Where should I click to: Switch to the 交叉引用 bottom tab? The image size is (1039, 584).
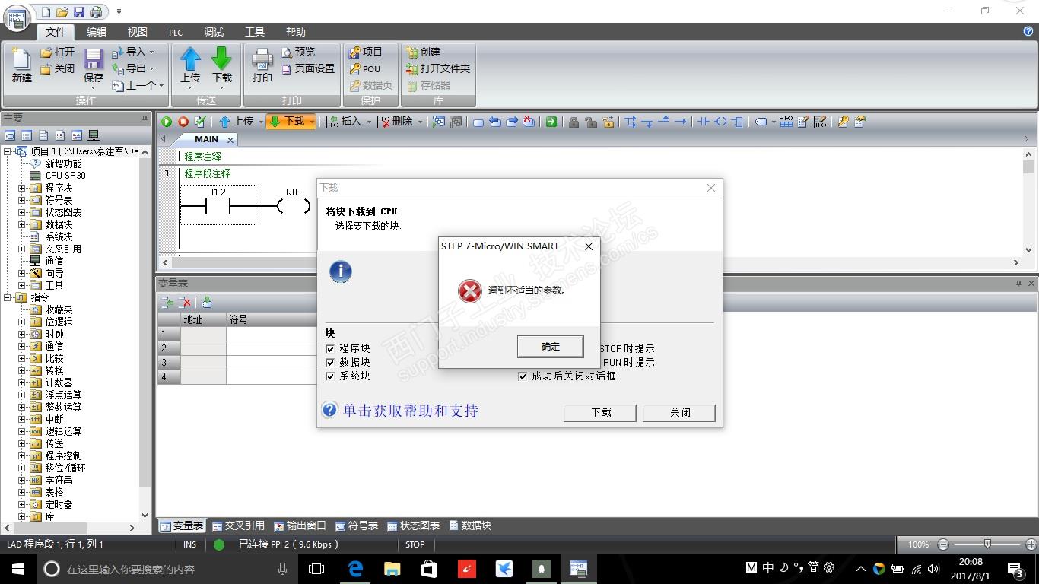238,525
